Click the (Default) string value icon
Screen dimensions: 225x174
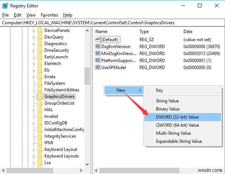point(98,40)
